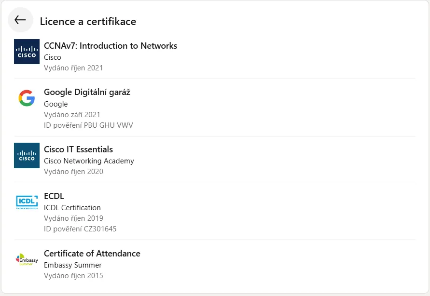Click the ICDL logo icon
The width and height of the screenshot is (430, 296).
point(27,202)
